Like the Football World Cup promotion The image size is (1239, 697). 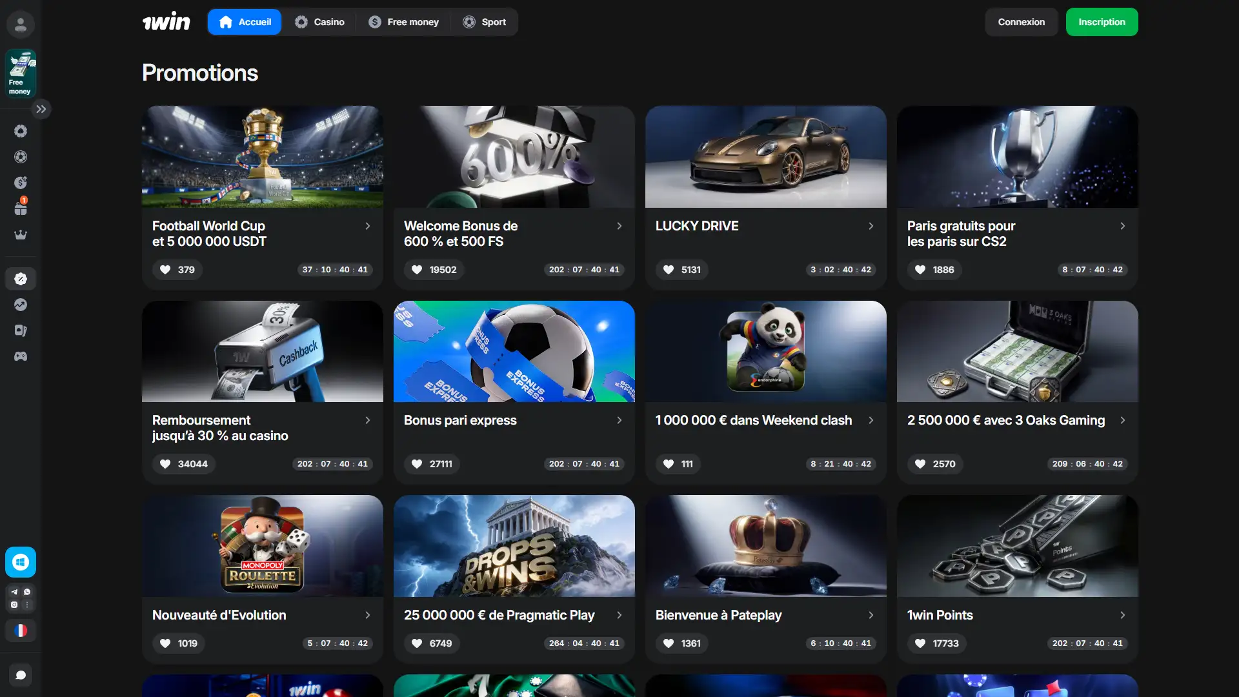click(x=177, y=270)
